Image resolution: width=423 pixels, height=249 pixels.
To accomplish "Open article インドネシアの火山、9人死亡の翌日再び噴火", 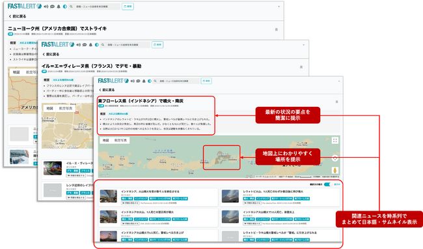I will (147, 212).
